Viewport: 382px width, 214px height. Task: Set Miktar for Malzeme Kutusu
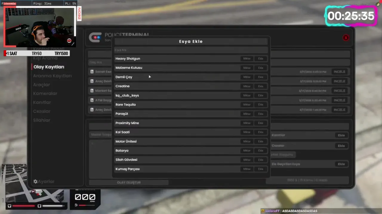(x=247, y=68)
